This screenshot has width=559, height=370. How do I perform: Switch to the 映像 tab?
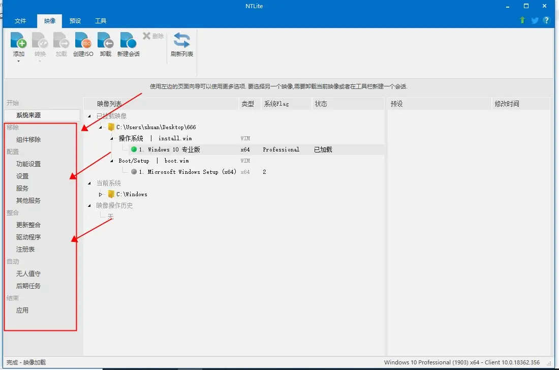tap(50, 21)
